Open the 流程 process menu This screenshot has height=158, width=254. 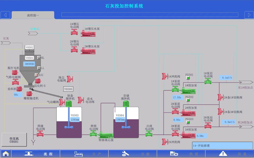click(x=36, y=154)
